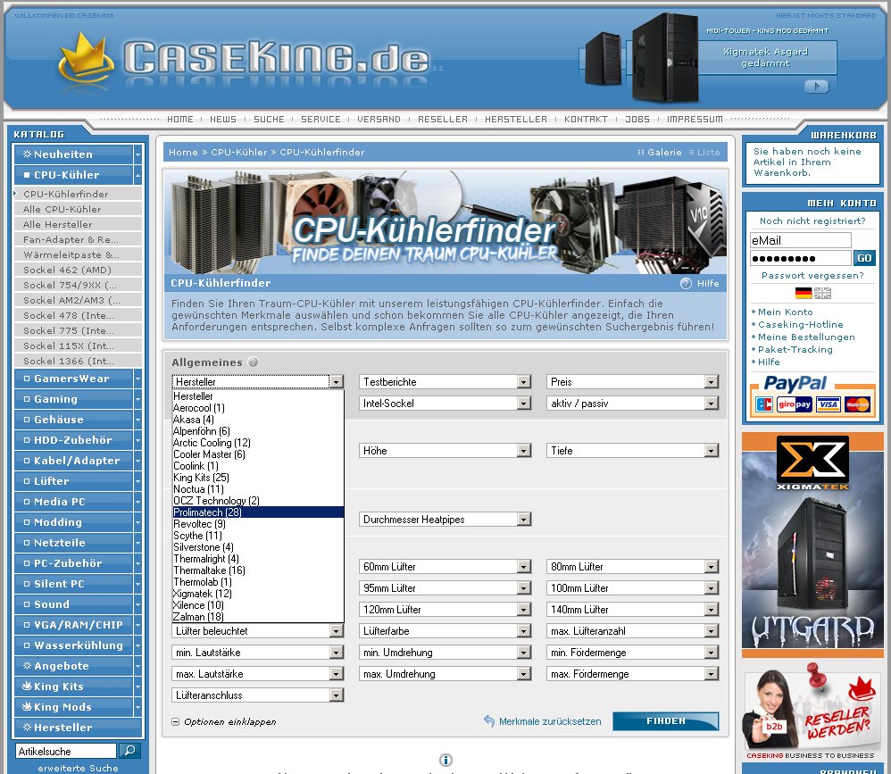Click the info icon below the finder
Image resolution: width=891 pixels, height=774 pixels.
pos(445,760)
